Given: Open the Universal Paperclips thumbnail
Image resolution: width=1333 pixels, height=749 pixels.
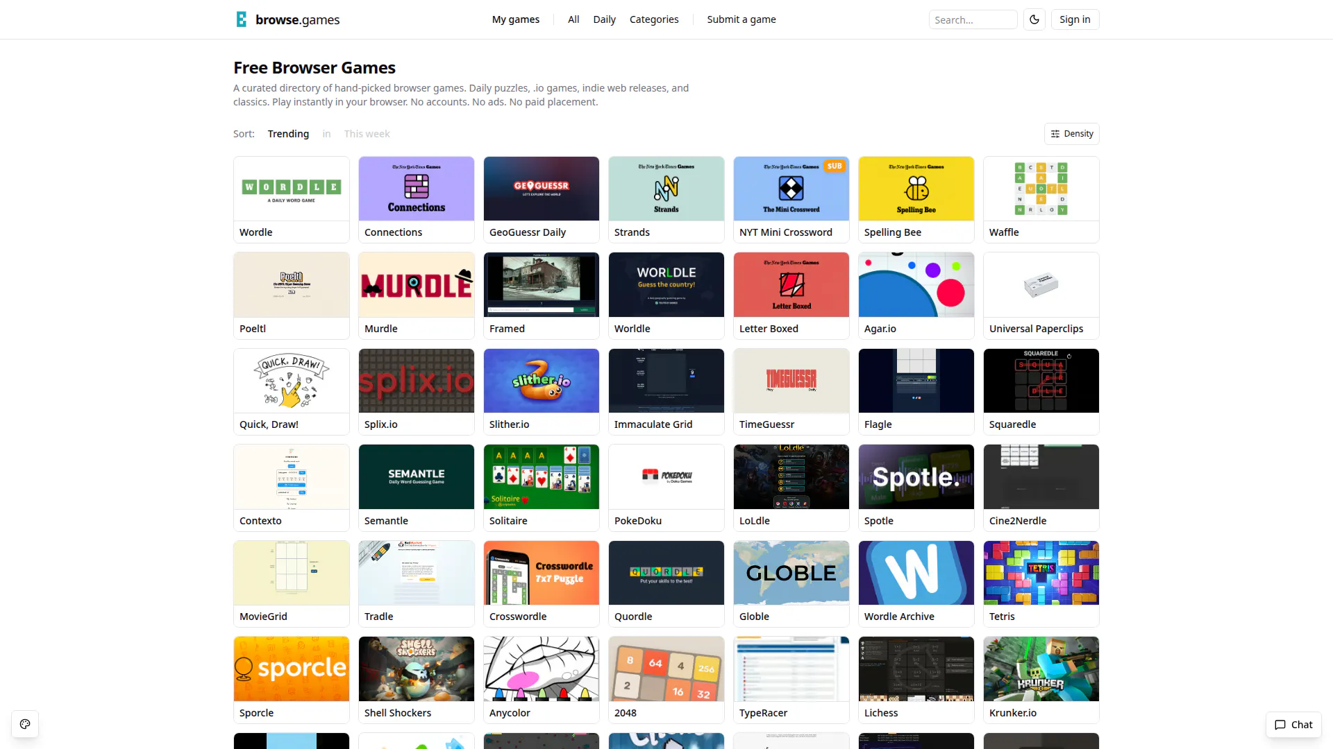Looking at the screenshot, I should (1041, 285).
